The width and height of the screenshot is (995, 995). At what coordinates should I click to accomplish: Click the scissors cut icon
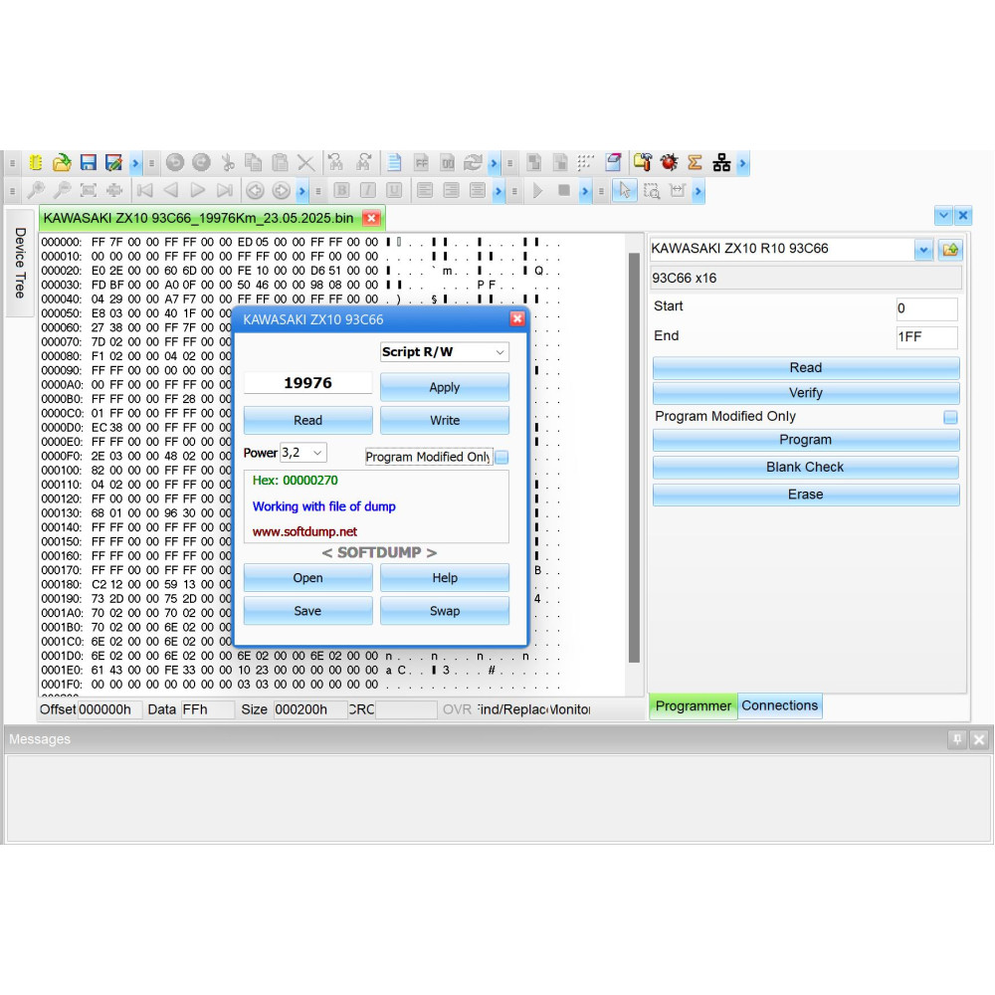point(227,163)
